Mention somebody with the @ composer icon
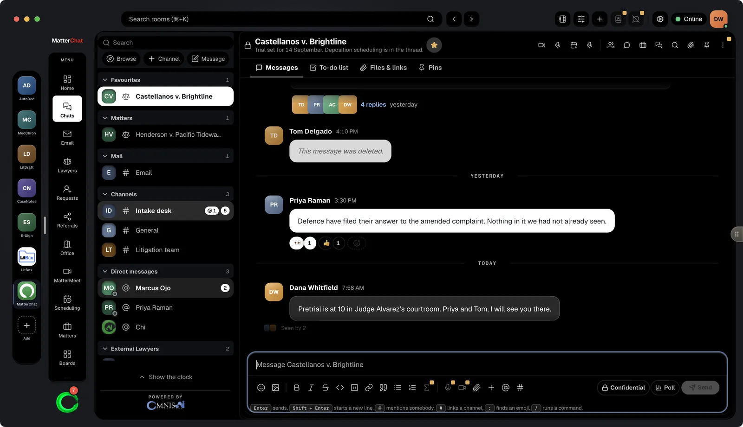The image size is (743, 427). pyautogui.click(x=506, y=388)
